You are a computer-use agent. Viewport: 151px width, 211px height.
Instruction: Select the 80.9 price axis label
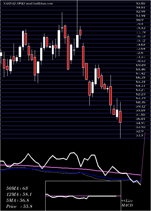click(140, 20)
